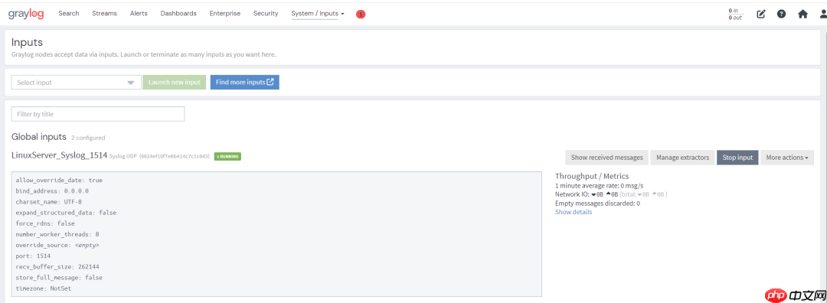
Task: Open the Show details link
Action: coord(574,212)
